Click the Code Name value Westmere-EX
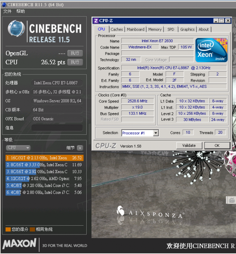The width and height of the screenshot is (236, 254). (140, 47)
